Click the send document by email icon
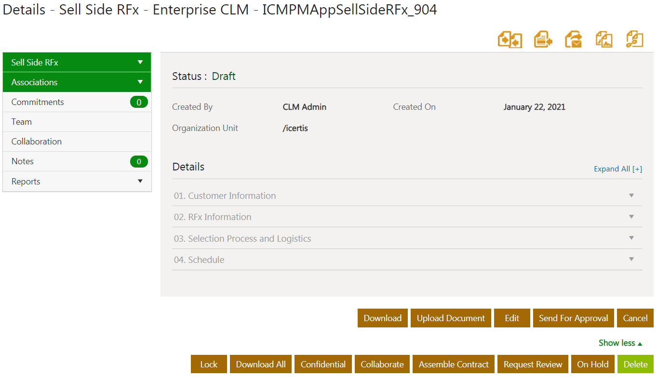 tap(574, 39)
